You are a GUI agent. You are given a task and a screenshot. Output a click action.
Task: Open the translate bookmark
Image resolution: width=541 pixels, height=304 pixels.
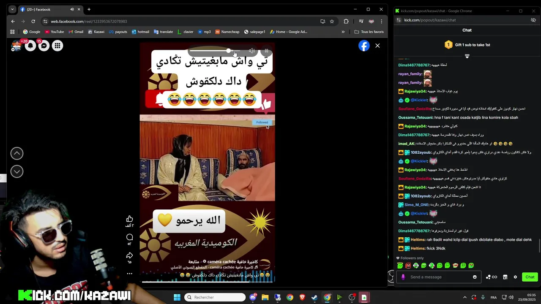163,32
